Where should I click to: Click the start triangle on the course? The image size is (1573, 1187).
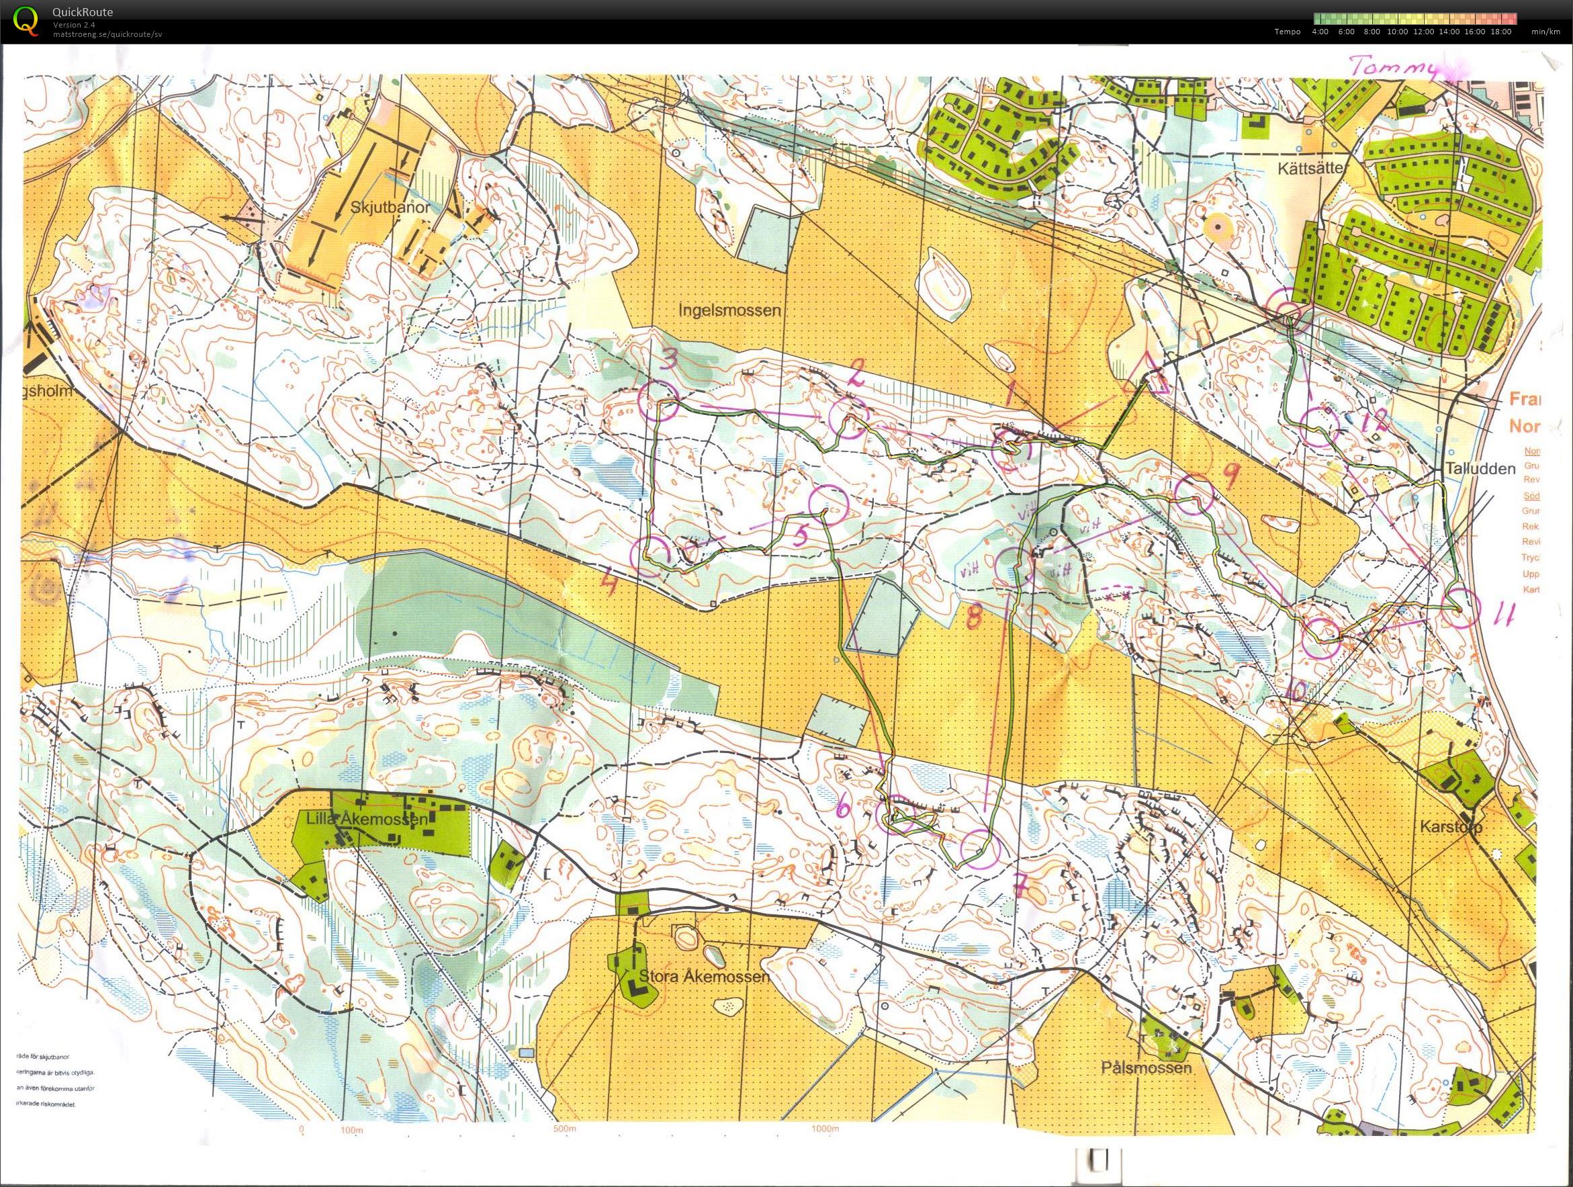pyautogui.click(x=1146, y=375)
